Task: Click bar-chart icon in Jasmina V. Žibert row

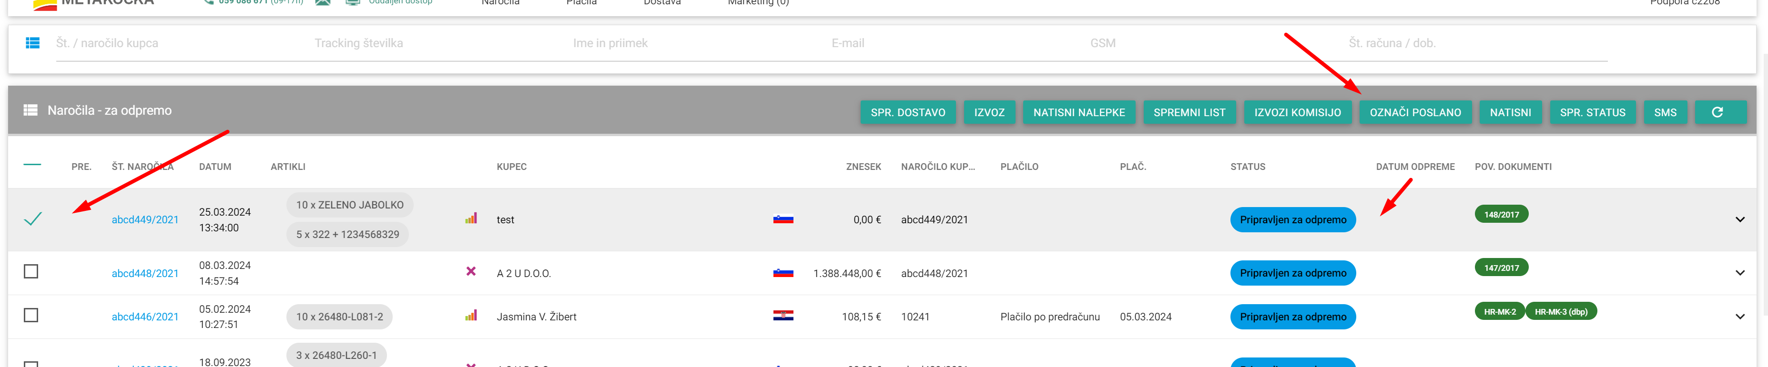Action: tap(471, 316)
